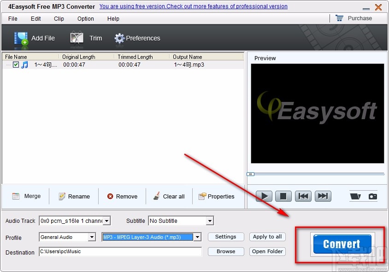Play the preview video

tap(263, 196)
